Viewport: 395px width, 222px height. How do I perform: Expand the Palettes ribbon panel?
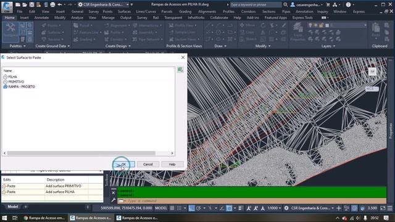(17, 46)
